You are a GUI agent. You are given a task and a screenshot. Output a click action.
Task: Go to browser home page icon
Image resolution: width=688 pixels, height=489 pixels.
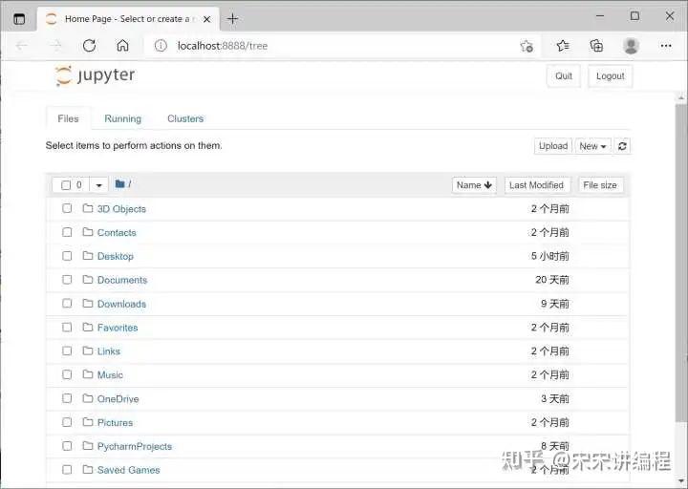pos(123,46)
